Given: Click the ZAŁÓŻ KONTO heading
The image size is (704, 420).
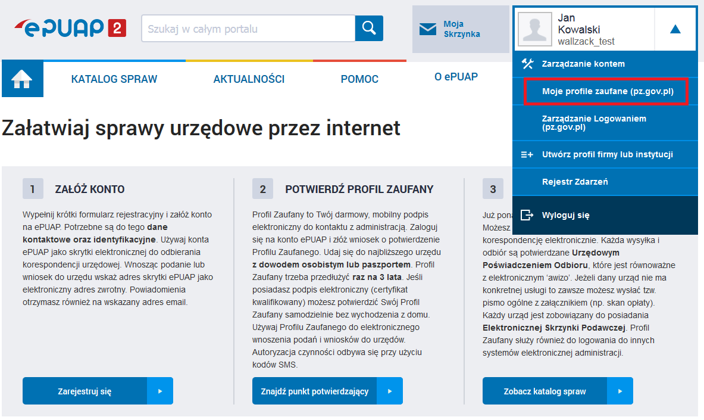Looking at the screenshot, I should pyautogui.click(x=90, y=189).
